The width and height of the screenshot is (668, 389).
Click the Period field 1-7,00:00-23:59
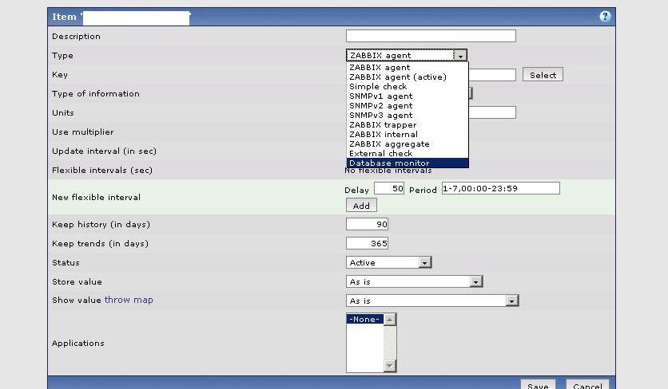[x=500, y=188]
